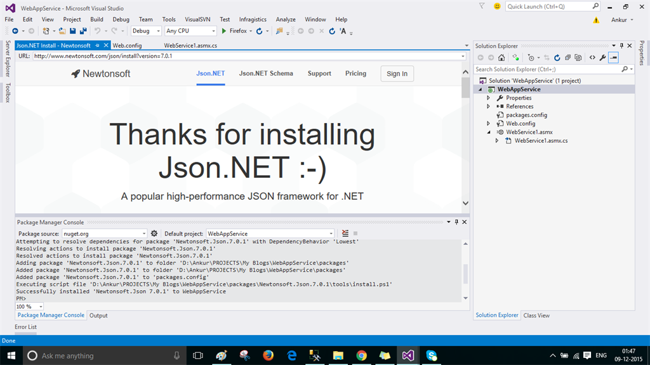Click the Sign In button on webpage
Screen dimensions: 650x365
coord(397,74)
